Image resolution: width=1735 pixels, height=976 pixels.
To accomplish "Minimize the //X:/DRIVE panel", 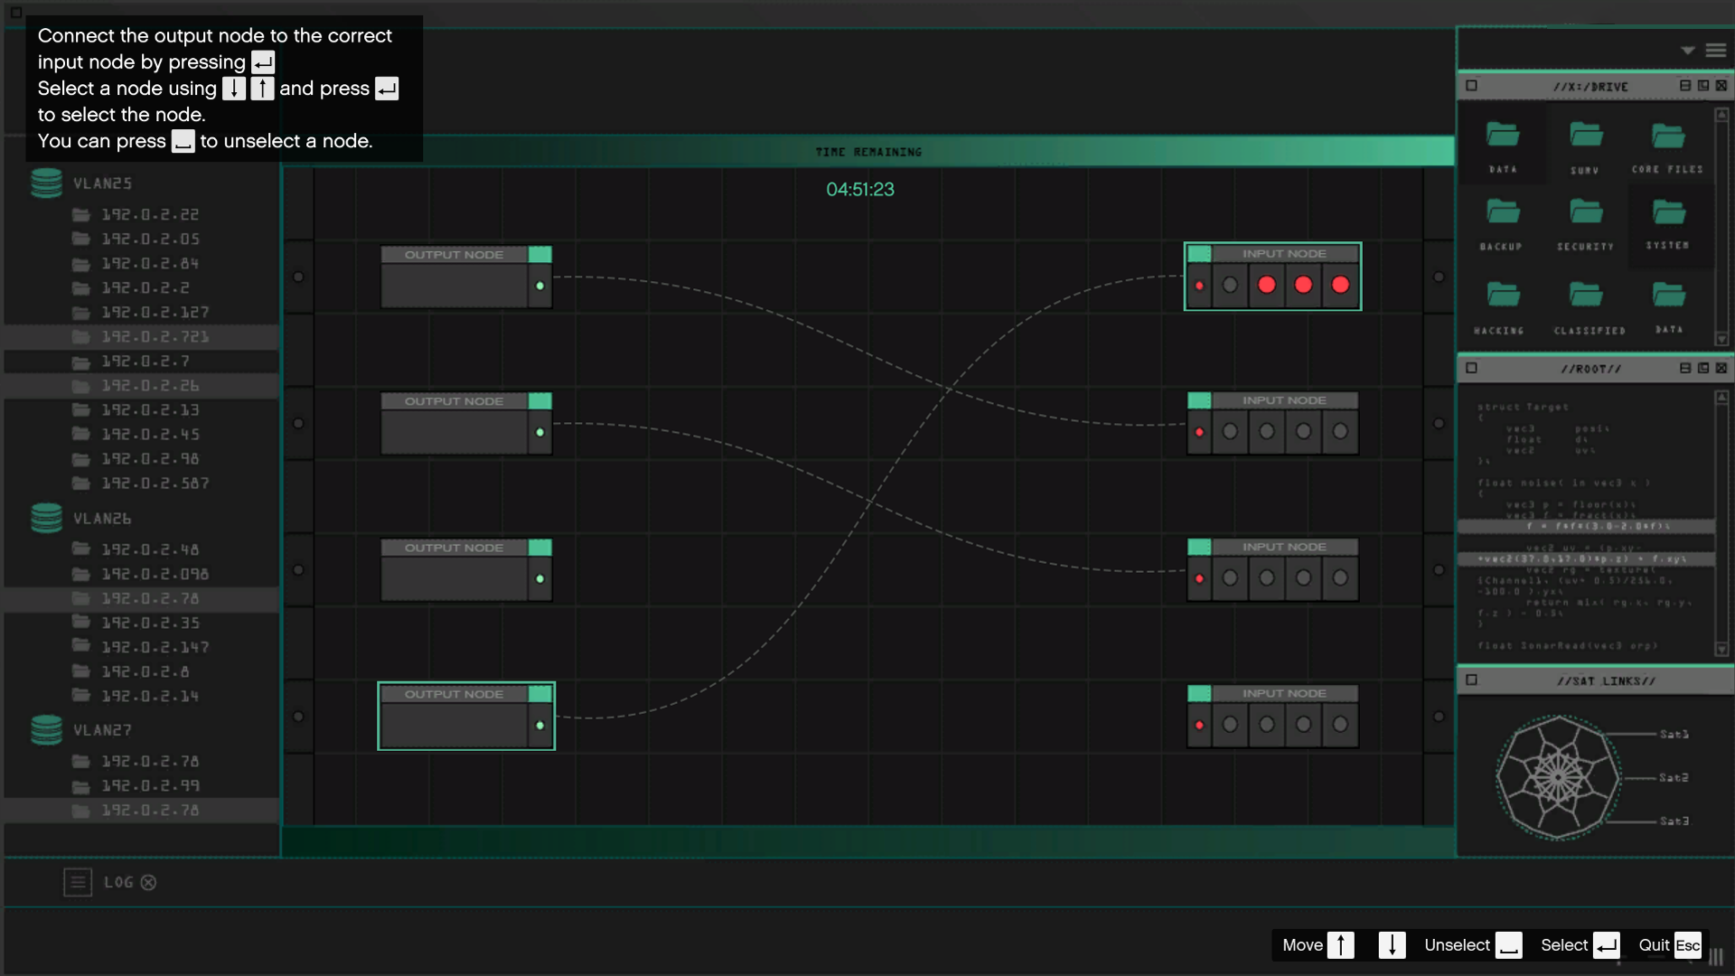I will click(1685, 86).
